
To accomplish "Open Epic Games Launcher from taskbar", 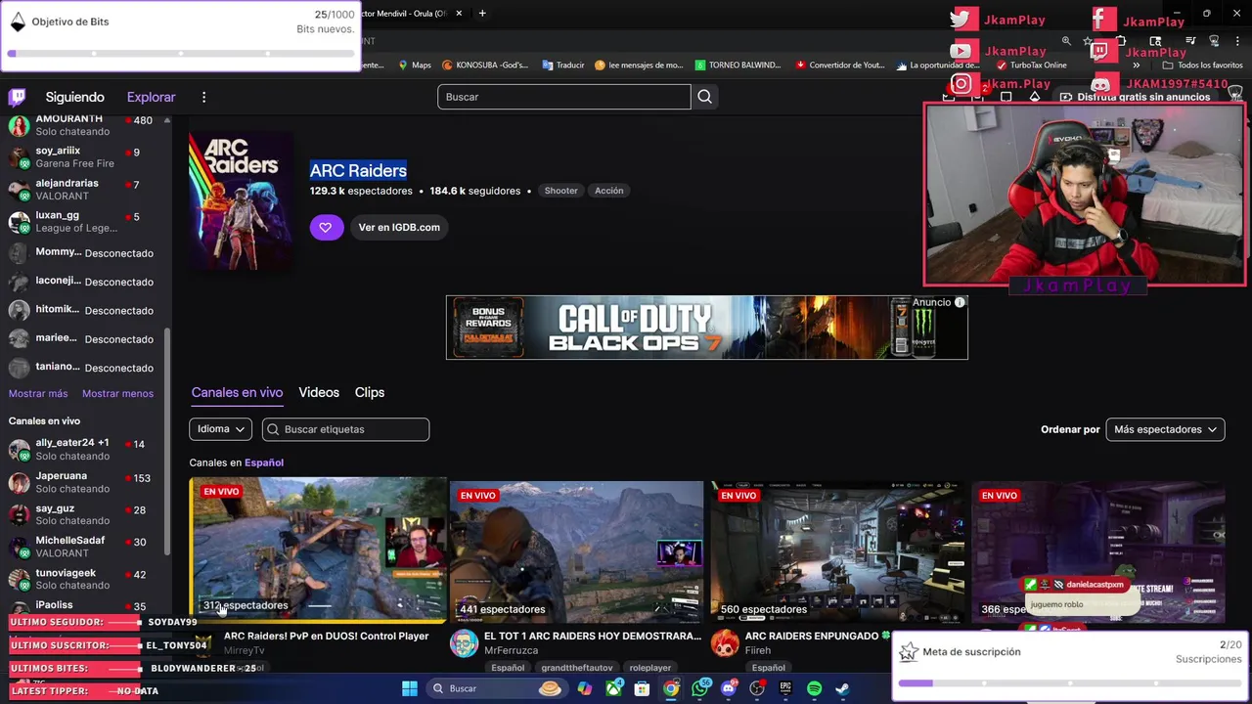I will (785, 688).
